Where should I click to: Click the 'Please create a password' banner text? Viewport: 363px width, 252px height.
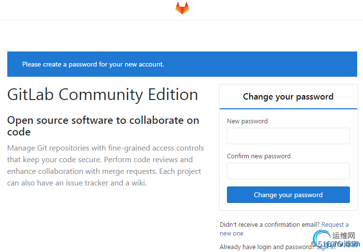pos(93,64)
